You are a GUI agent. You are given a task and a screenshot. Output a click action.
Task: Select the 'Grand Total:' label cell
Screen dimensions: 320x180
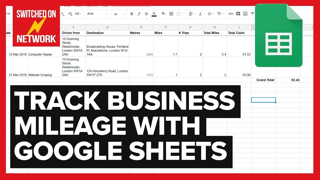(264, 80)
